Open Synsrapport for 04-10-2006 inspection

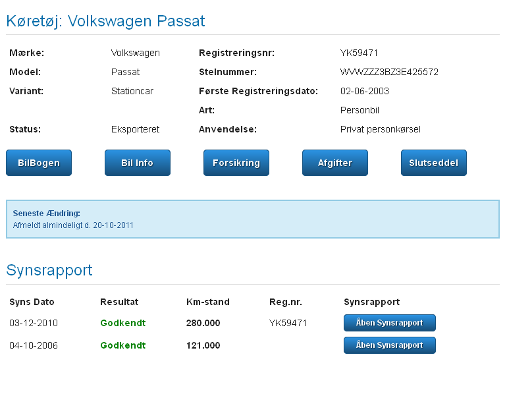click(390, 345)
